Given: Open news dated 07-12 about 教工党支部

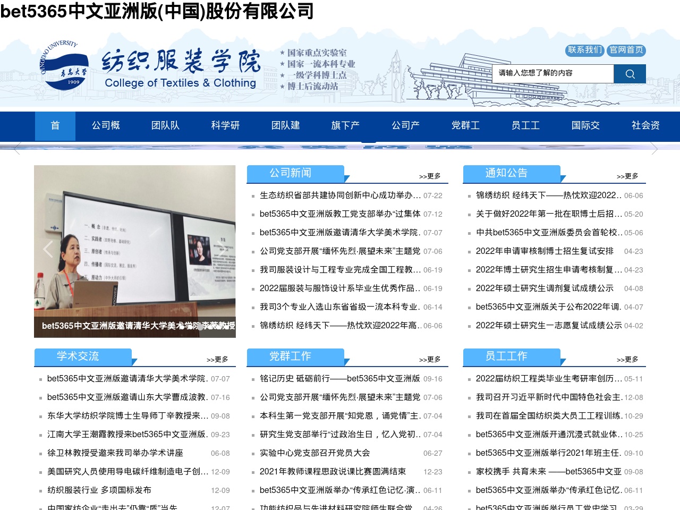Looking at the screenshot, I should [340, 214].
